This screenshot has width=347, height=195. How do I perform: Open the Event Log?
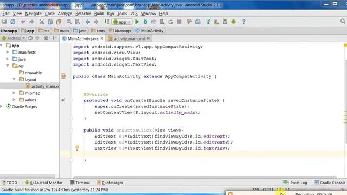pos(295,183)
